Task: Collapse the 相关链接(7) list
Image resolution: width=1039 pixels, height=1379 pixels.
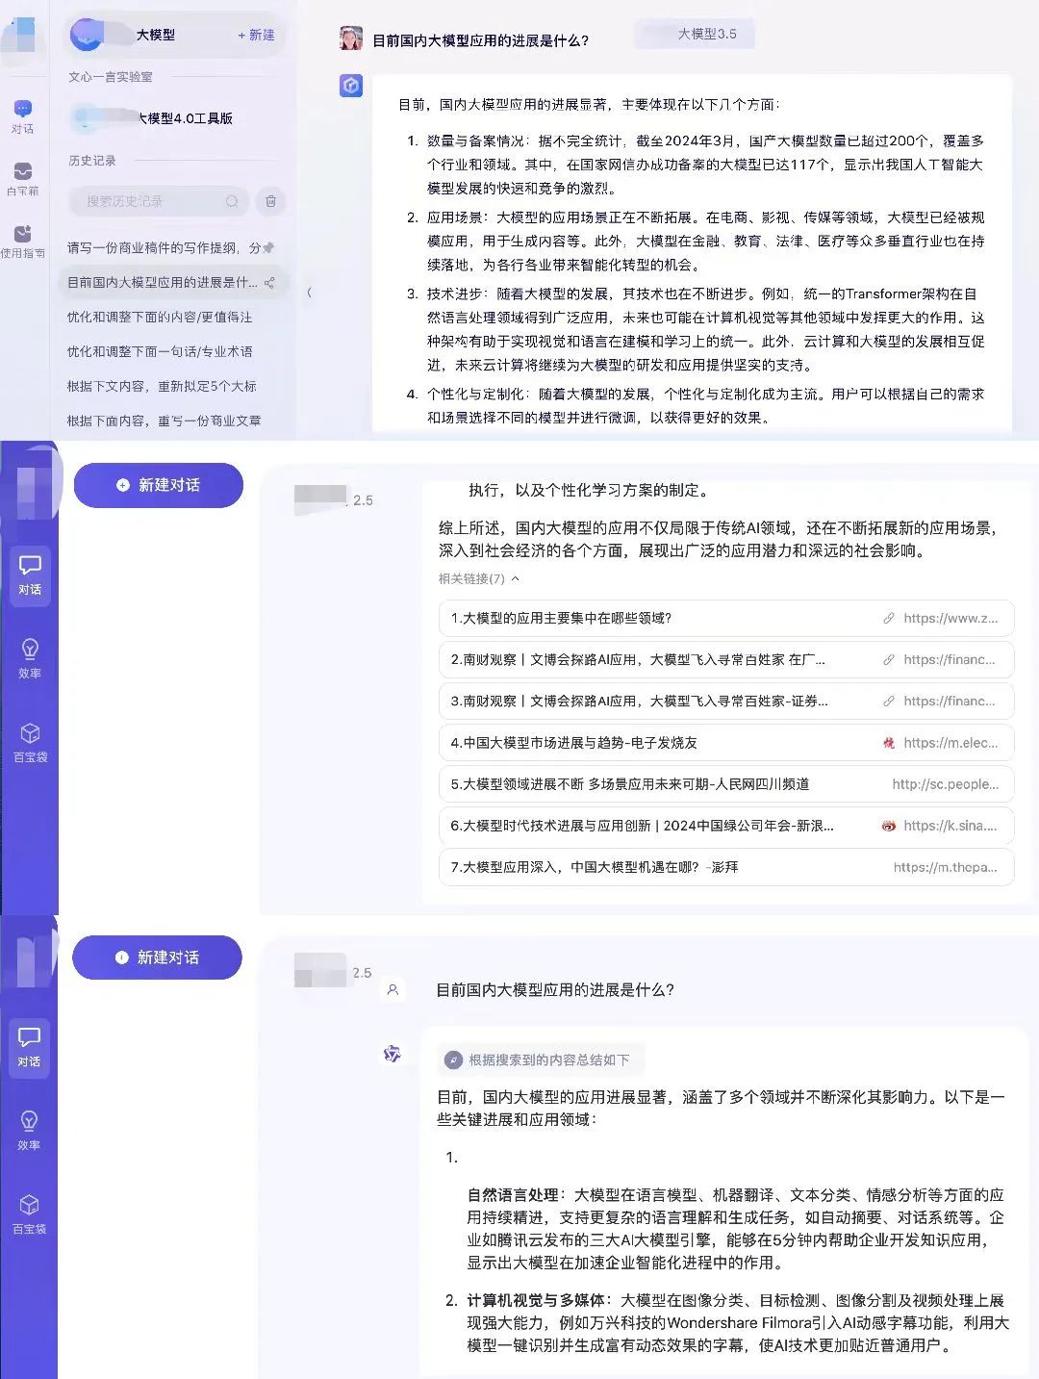Action: [516, 578]
